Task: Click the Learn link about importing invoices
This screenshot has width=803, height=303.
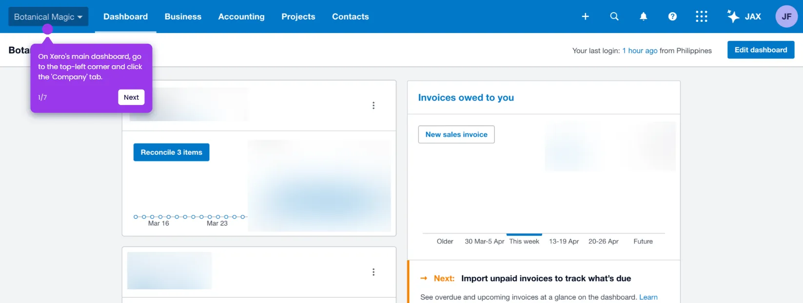Action: pyautogui.click(x=648, y=297)
